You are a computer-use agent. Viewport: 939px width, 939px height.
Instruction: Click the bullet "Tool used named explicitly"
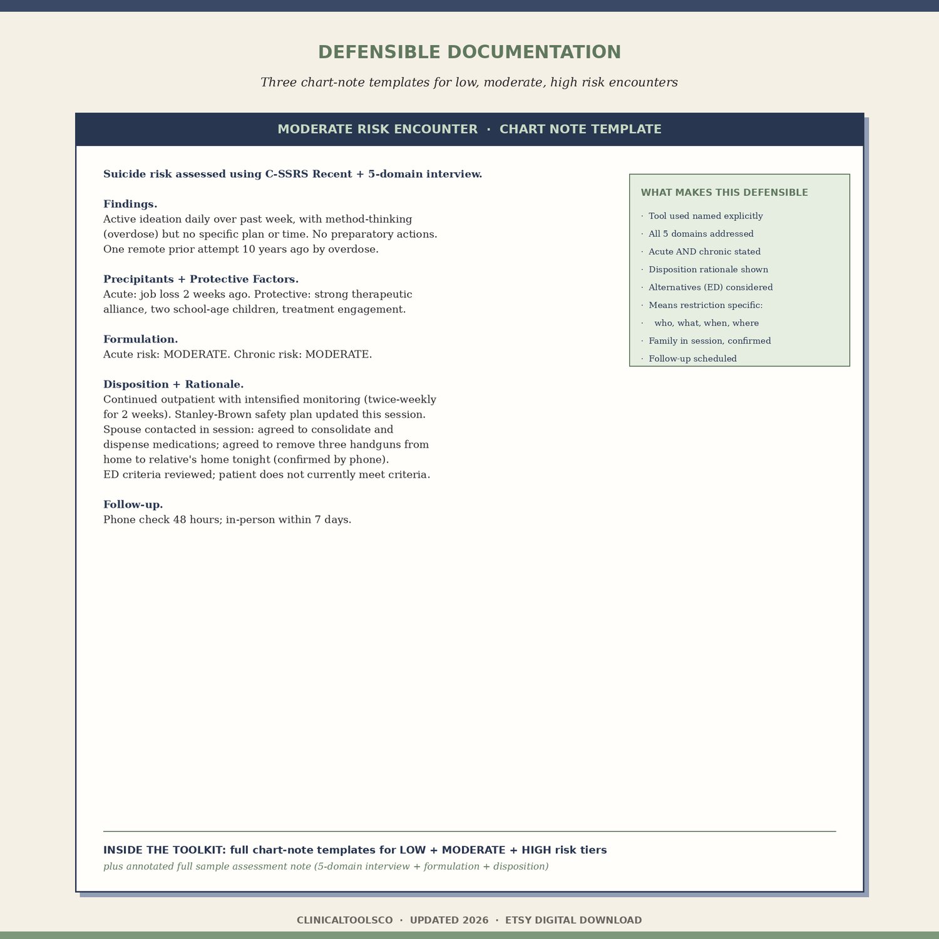pyautogui.click(x=702, y=216)
